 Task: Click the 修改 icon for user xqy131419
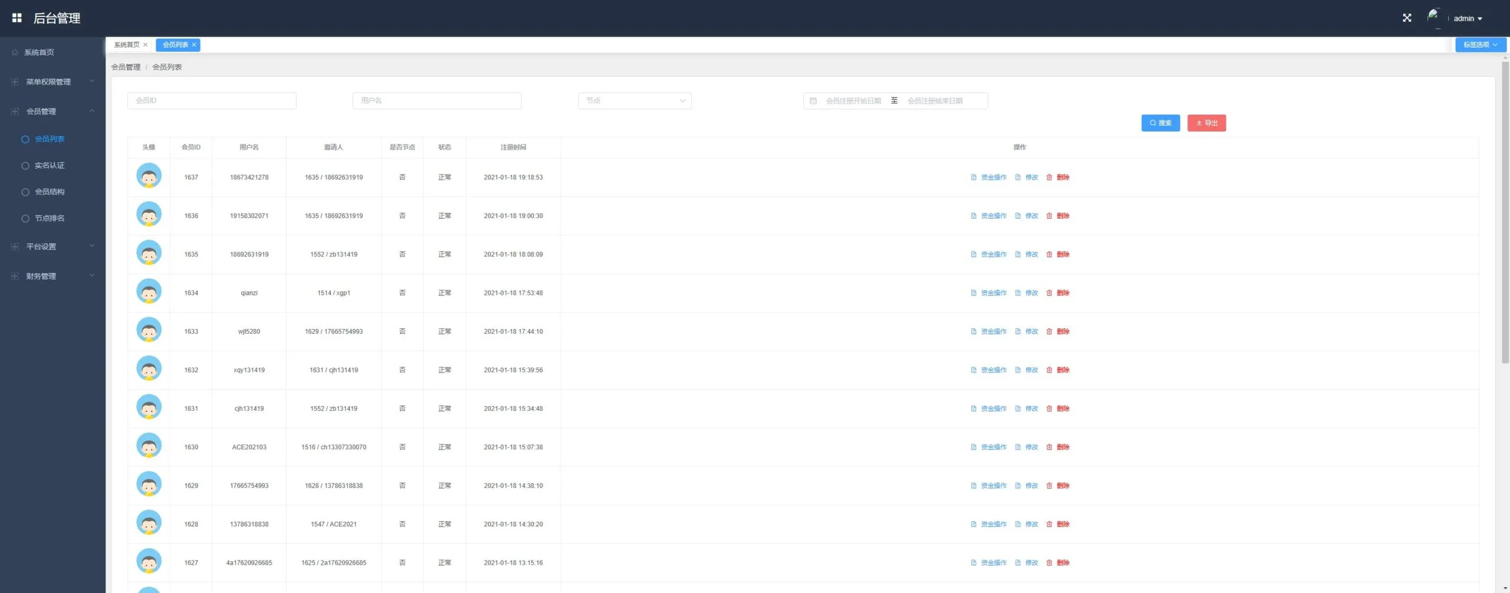pyautogui.click(x=1018, y=370)
